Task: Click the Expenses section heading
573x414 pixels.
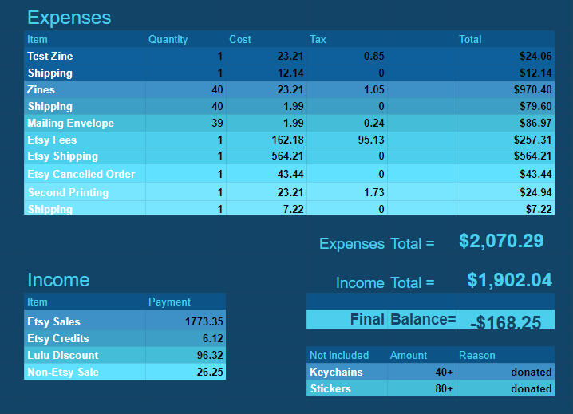Action: (x=69, y=18)
